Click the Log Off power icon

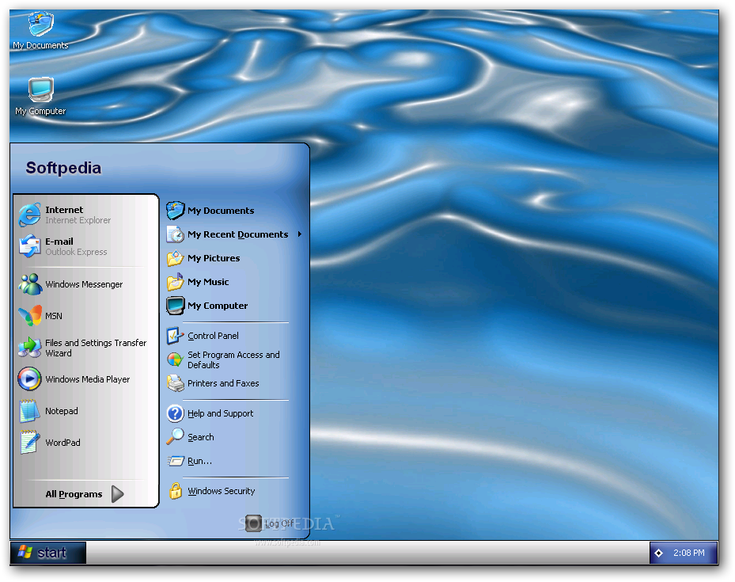(x=254, y=523)
